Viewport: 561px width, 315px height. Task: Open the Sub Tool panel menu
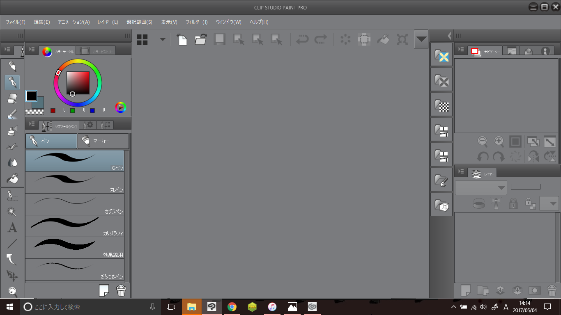[32, 124]
